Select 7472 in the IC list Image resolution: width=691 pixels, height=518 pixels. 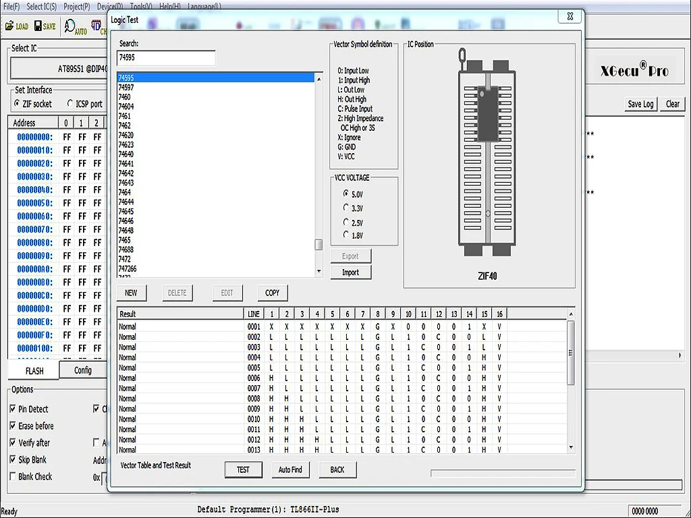pyautogui.click(x=215, y=259)
